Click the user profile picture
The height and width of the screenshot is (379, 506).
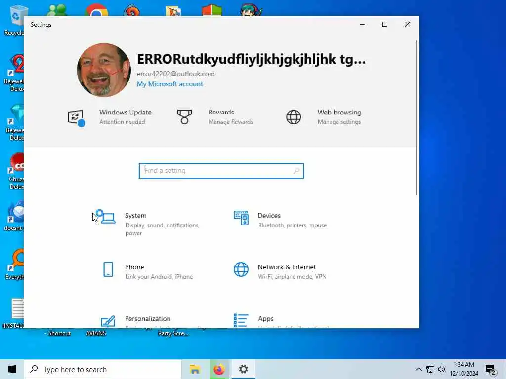click(x=104, y=70)
